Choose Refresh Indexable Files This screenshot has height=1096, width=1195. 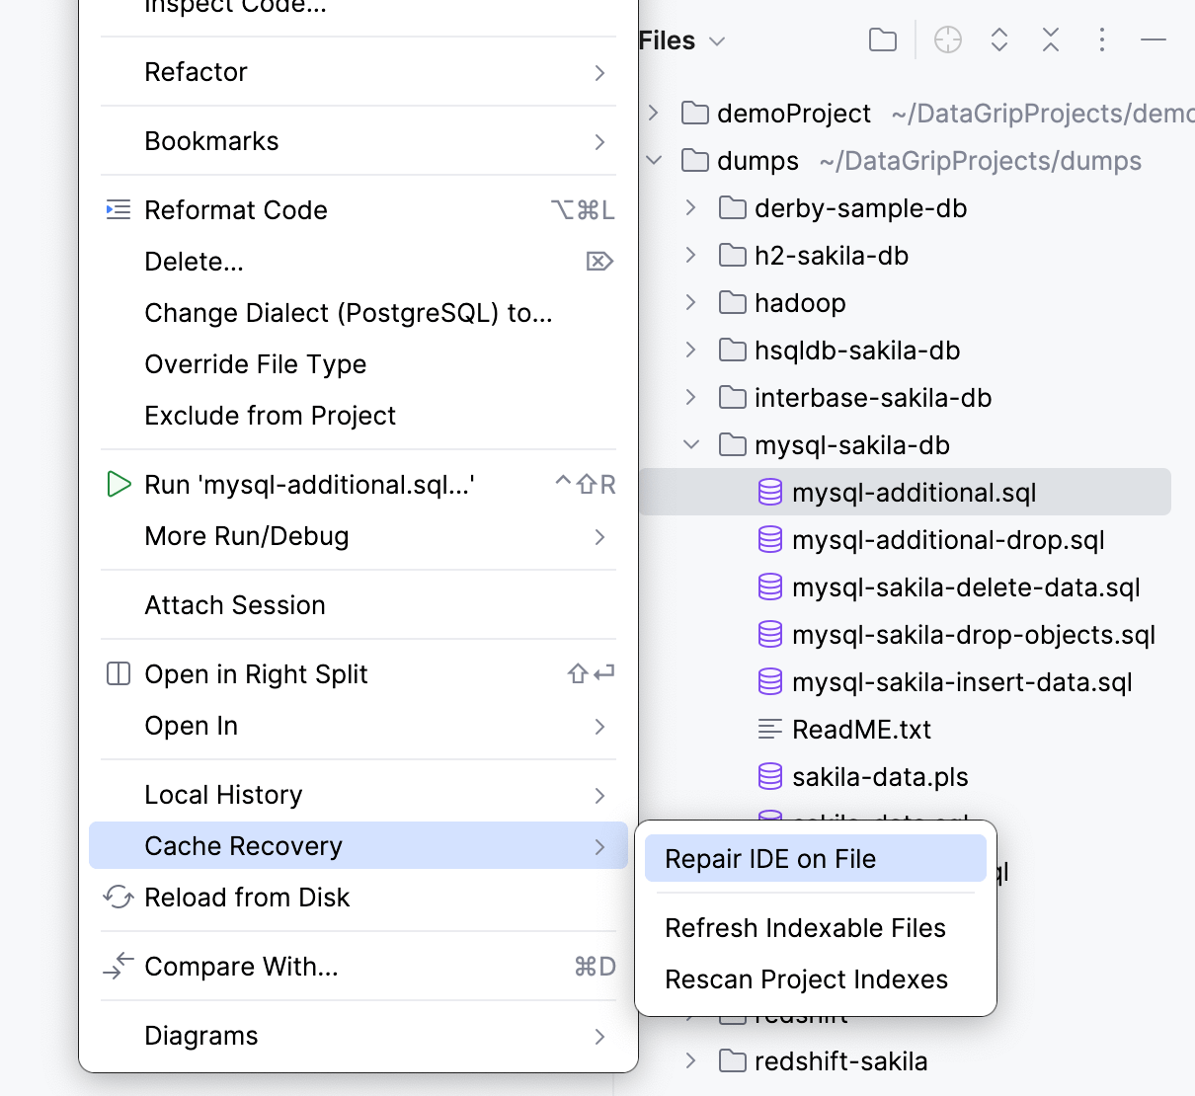point(805,927)
